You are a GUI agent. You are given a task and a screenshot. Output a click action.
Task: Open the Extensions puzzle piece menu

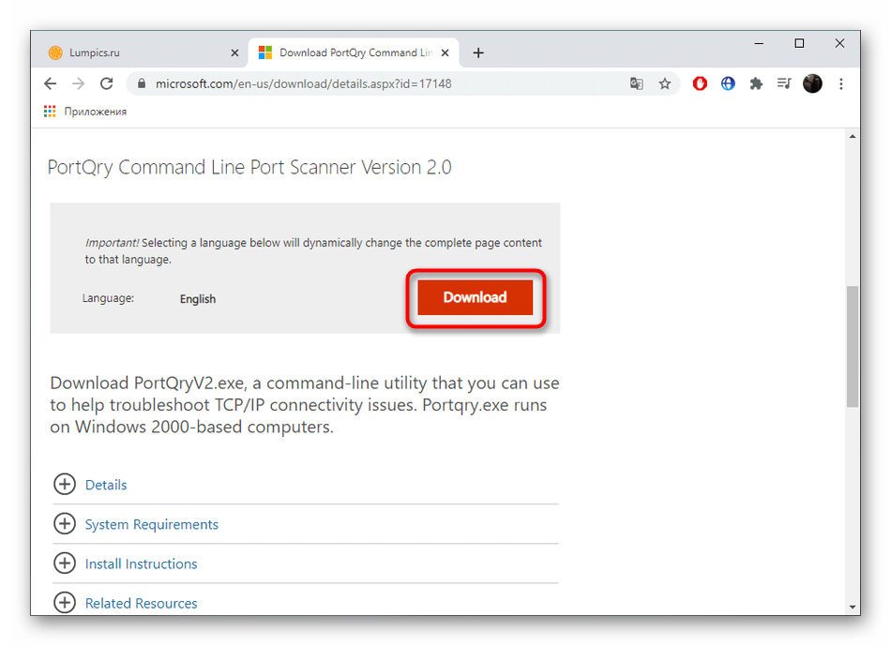[756, 83]
